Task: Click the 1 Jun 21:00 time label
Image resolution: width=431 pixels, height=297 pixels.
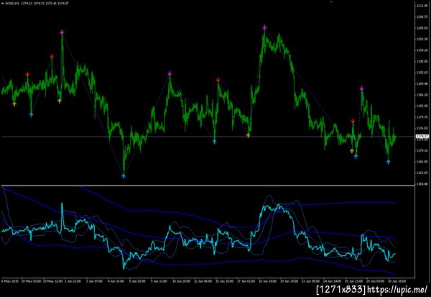Action: (x=73, y=281)
